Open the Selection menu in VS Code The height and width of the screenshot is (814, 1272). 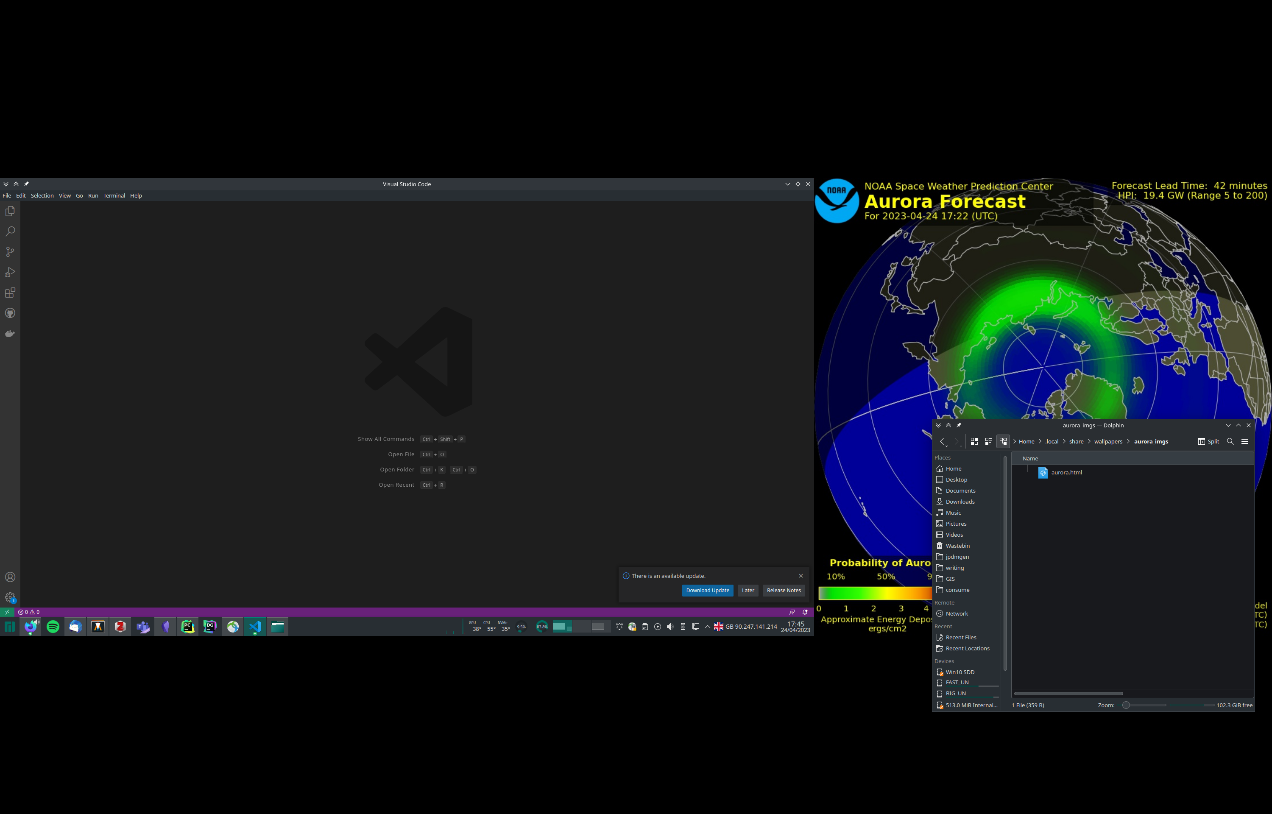(x=42, y=195)
